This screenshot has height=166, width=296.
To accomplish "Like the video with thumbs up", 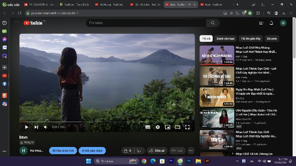I will pos(128,150).
